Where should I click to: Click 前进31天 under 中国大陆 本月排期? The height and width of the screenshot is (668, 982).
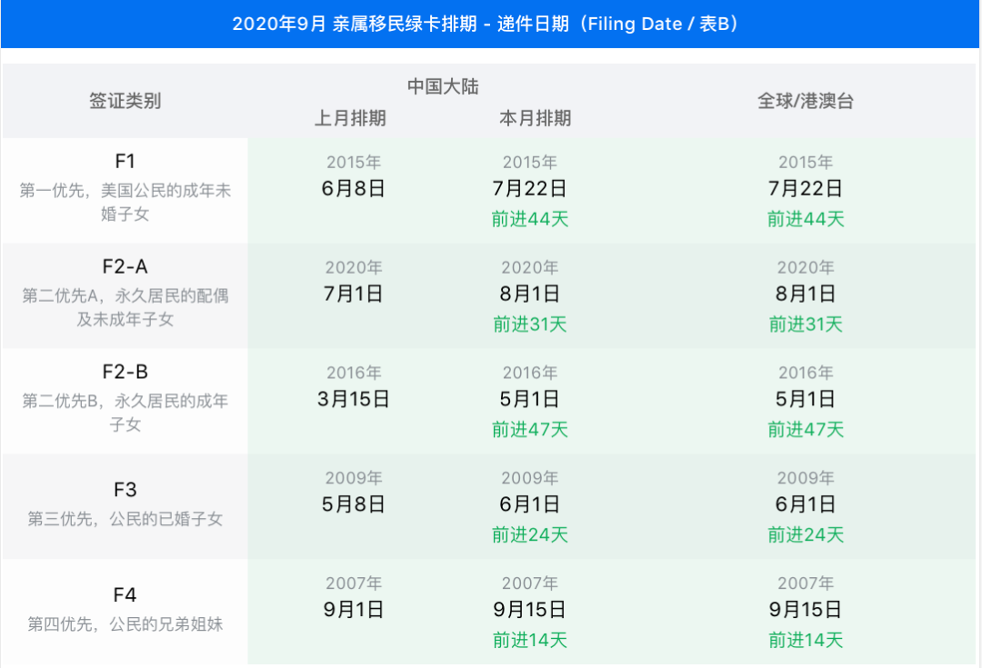[530, 324]
